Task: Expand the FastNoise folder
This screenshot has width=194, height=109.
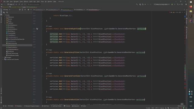Action: pos(5,23)
